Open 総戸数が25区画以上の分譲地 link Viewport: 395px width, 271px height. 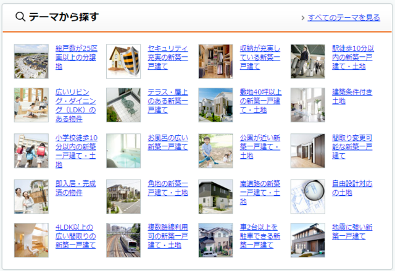pos(77,57)
